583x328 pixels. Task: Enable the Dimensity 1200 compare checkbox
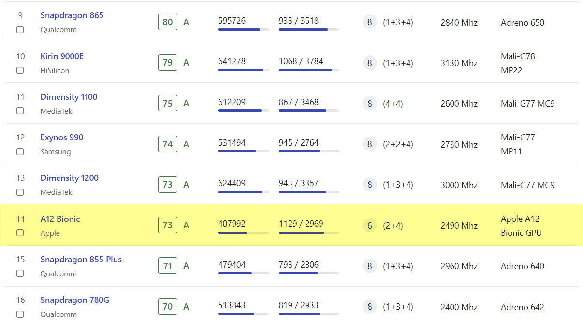pos(20,192)
